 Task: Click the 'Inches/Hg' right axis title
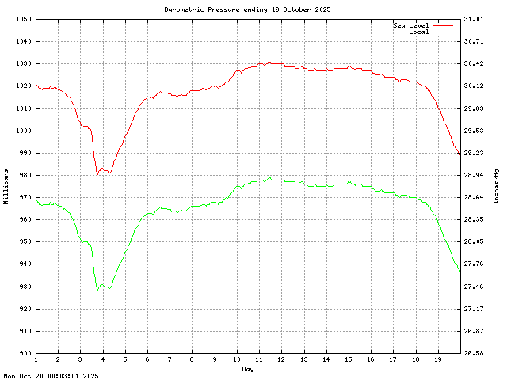coord(497,186)
